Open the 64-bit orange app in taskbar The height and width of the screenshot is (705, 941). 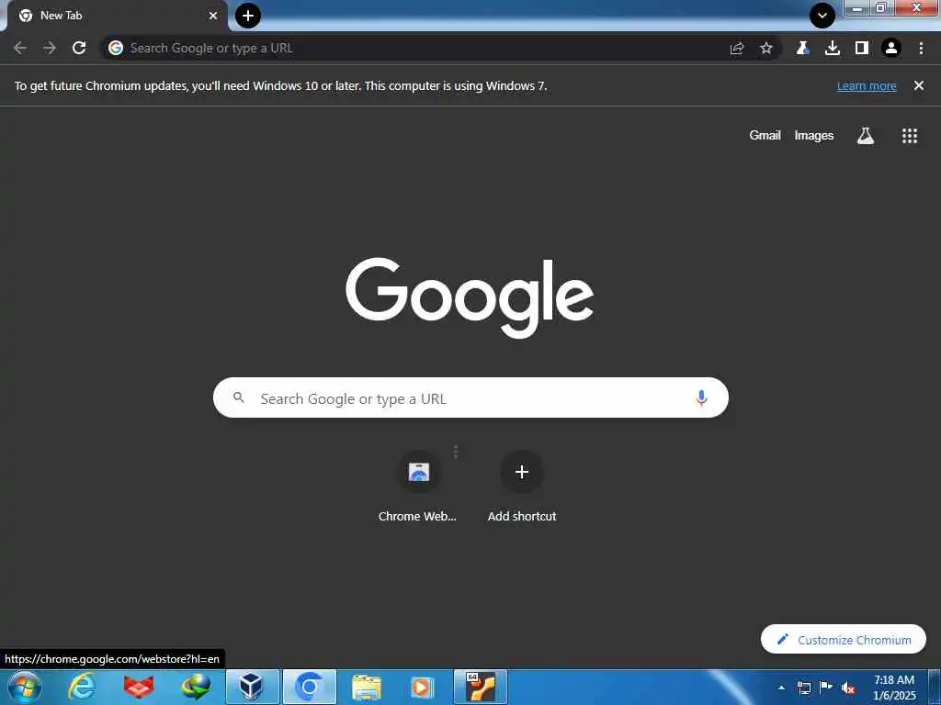(x=480, y=687)
